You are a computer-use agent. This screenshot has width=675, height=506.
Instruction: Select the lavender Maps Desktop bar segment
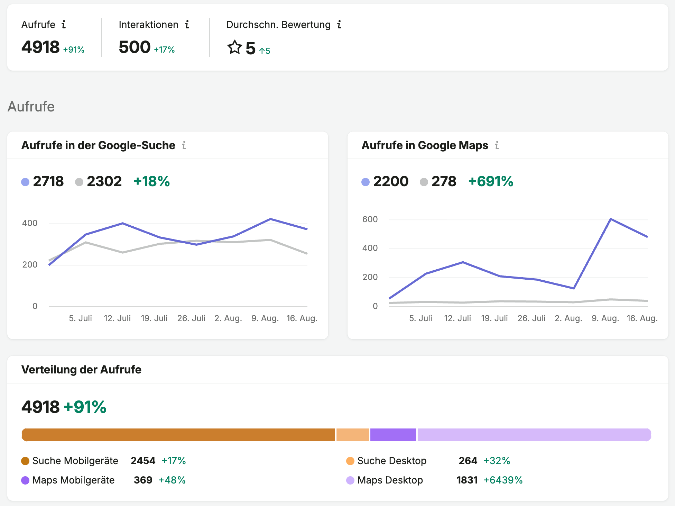coord(534,435)
